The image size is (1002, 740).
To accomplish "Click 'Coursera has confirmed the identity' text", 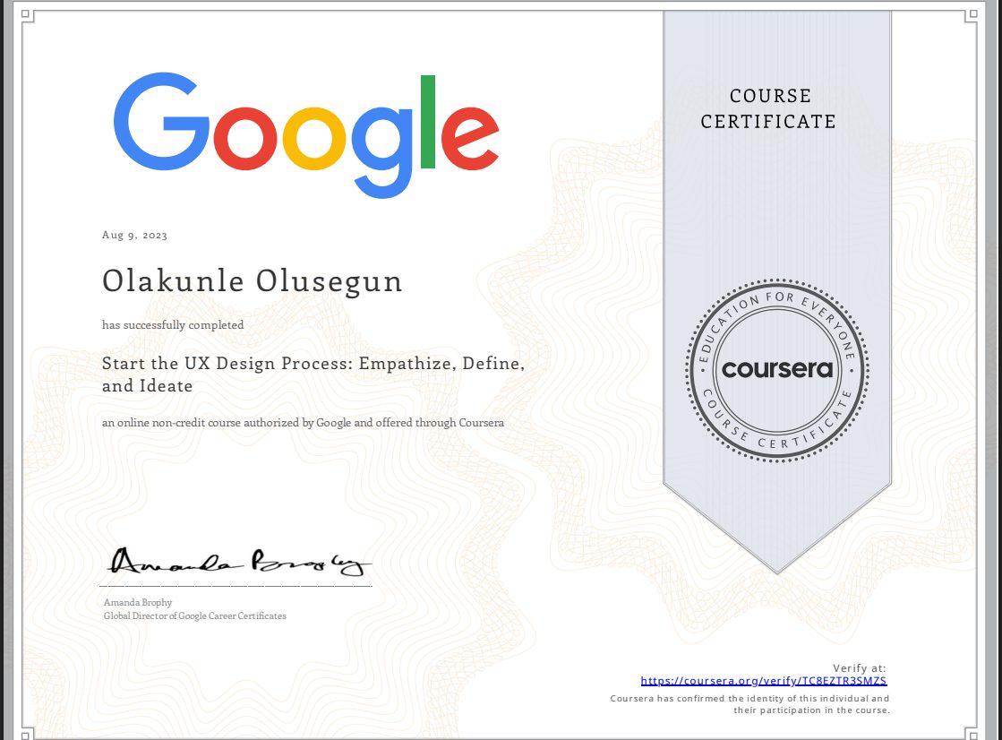I will pyautogui.click(x=749, y=704).
